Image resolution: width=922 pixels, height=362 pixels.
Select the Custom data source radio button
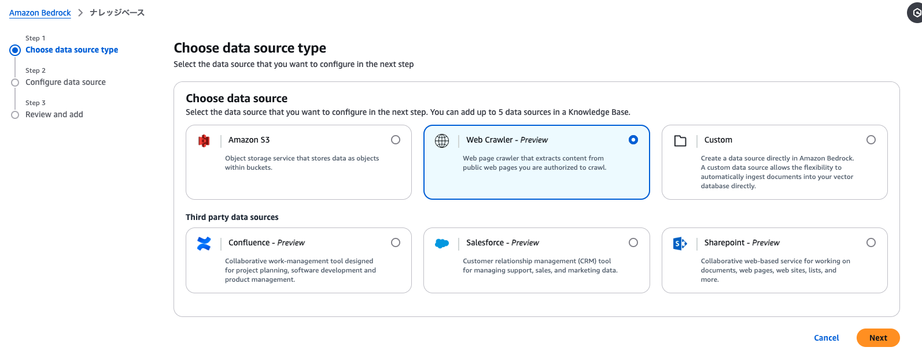tap(871, 140)
